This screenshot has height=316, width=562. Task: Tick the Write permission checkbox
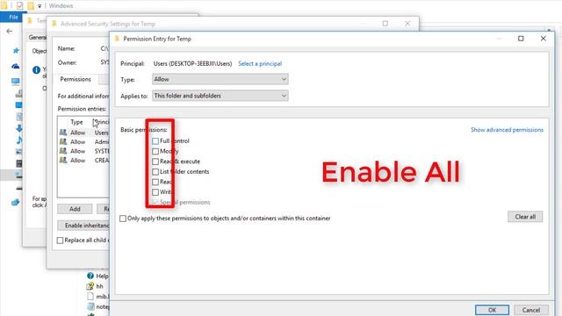(155, 192)
